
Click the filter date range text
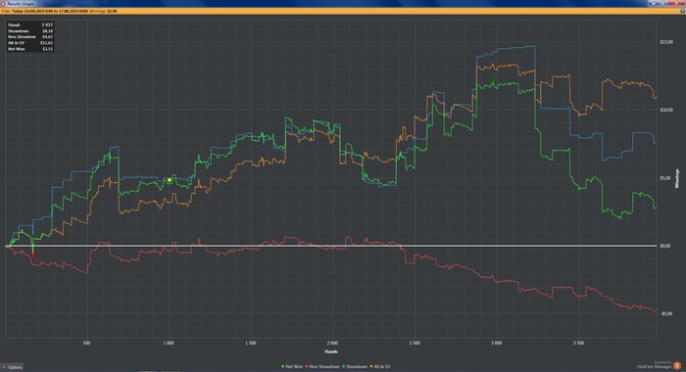pos(50,11)
